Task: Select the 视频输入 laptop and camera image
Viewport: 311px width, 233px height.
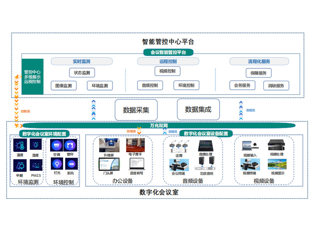Action: pyautogui.click(x=250, y=146)
